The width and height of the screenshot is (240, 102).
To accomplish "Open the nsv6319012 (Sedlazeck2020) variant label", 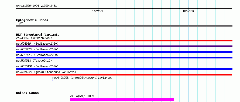I will pos(37,55).
